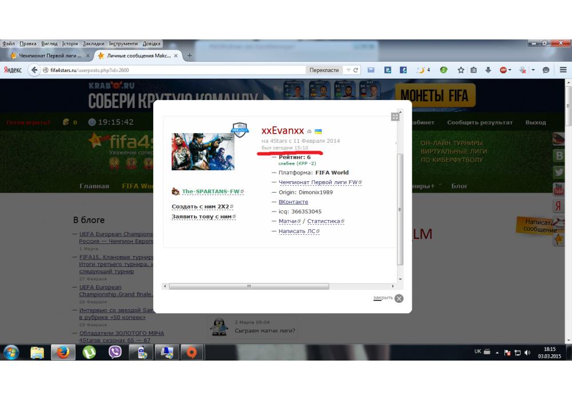Show bookmarks list icon in toolbar
This screenshot has height=400, width=572.
pyautogui.click(x=474, y=70)
